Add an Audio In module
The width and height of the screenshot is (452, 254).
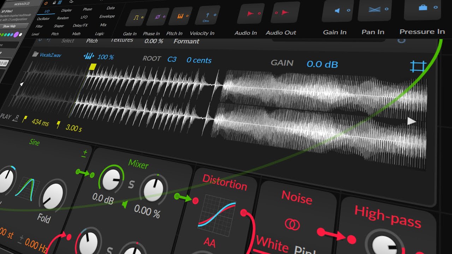[251, 13]
